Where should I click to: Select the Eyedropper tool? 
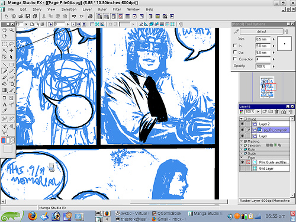(4, 111)
